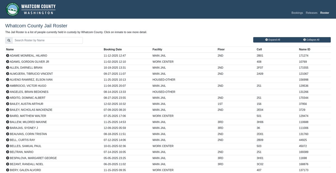The height and width of the screenshot is (173, 336).
Task: Click circle arrow icon for AMBROCIO, VICTOR HUGO
Action: (x=8, y=86)
